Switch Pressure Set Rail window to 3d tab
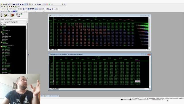Image resolution: width=184 pixels, height=104 pixels. [57, 89]
